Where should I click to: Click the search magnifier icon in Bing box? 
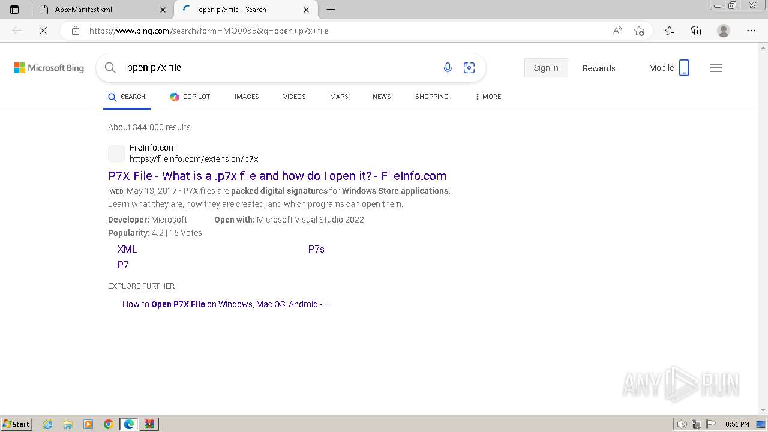coord(110,68)
